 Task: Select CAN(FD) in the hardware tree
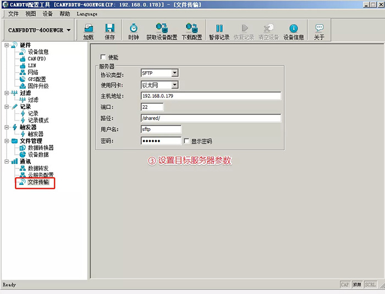pos(38,58)
